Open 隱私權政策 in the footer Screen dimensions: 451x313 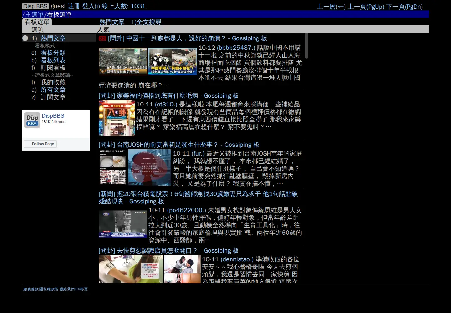pyautogui.click(x=49, y=289)
